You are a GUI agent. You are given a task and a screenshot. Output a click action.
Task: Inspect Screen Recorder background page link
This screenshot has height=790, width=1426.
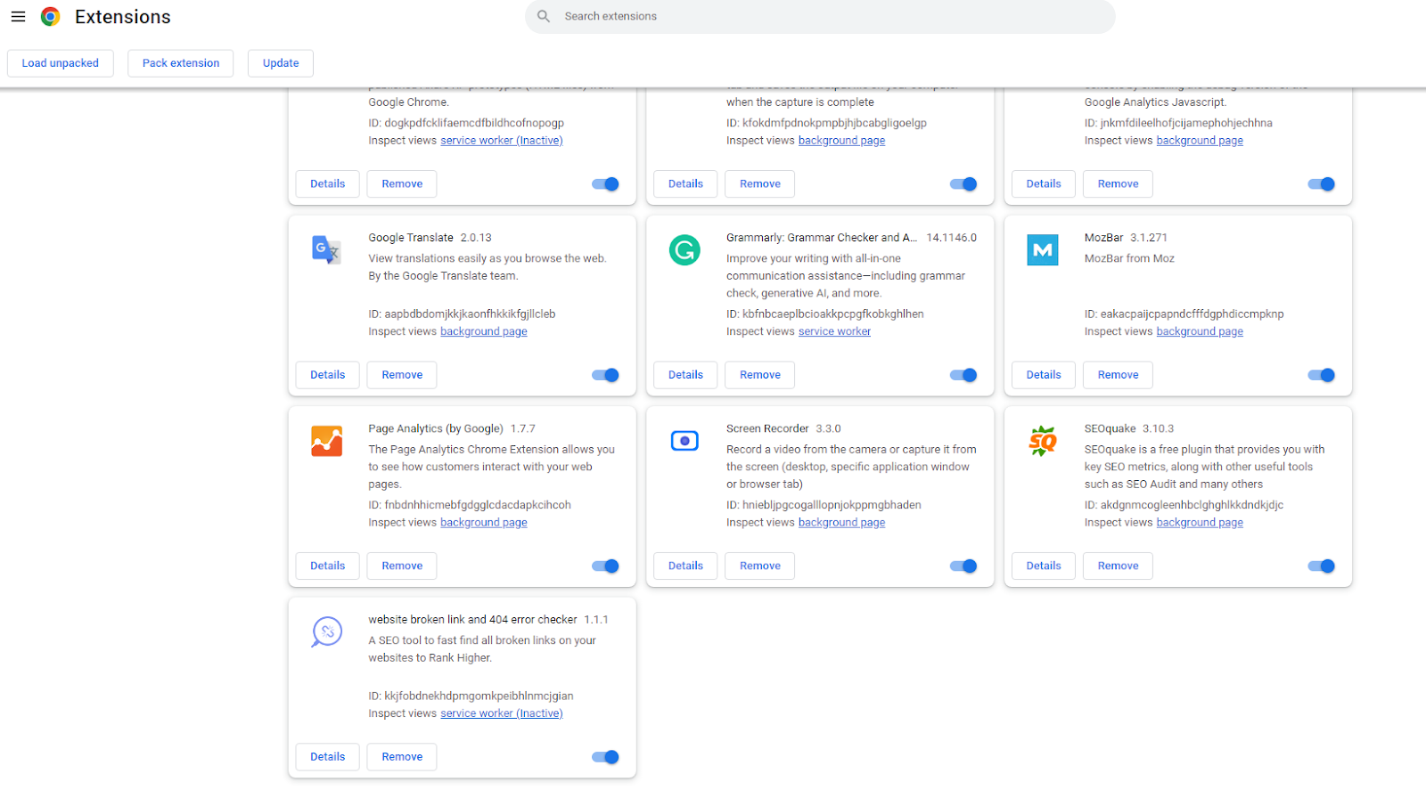[841, 523]
